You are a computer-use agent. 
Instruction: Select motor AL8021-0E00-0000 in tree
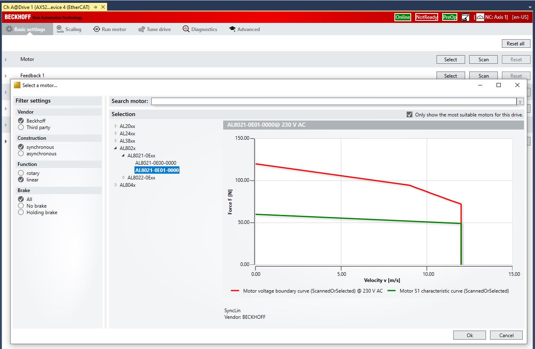(156, 163)
